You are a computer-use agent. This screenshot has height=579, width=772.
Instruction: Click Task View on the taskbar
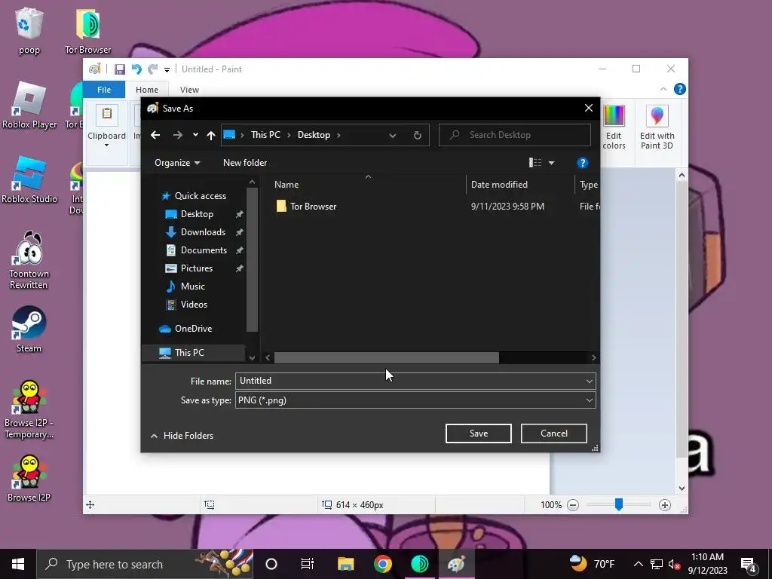click(308, 564)
